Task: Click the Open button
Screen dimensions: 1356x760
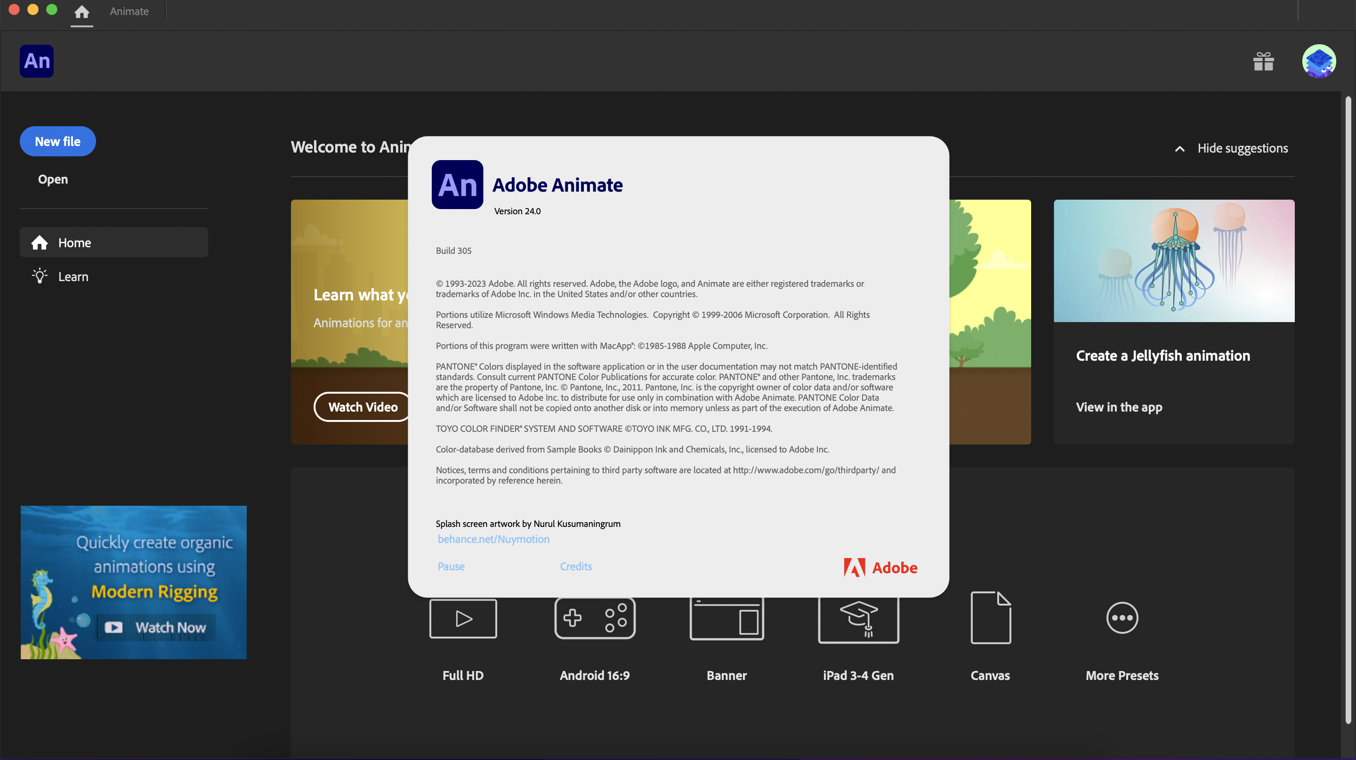Action: coord(53,179)
